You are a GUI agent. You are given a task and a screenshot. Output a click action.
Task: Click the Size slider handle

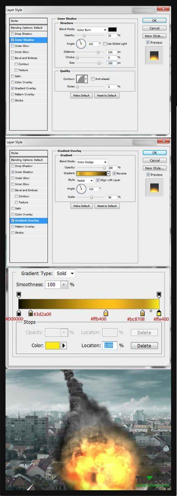click(x=98, y=63)
